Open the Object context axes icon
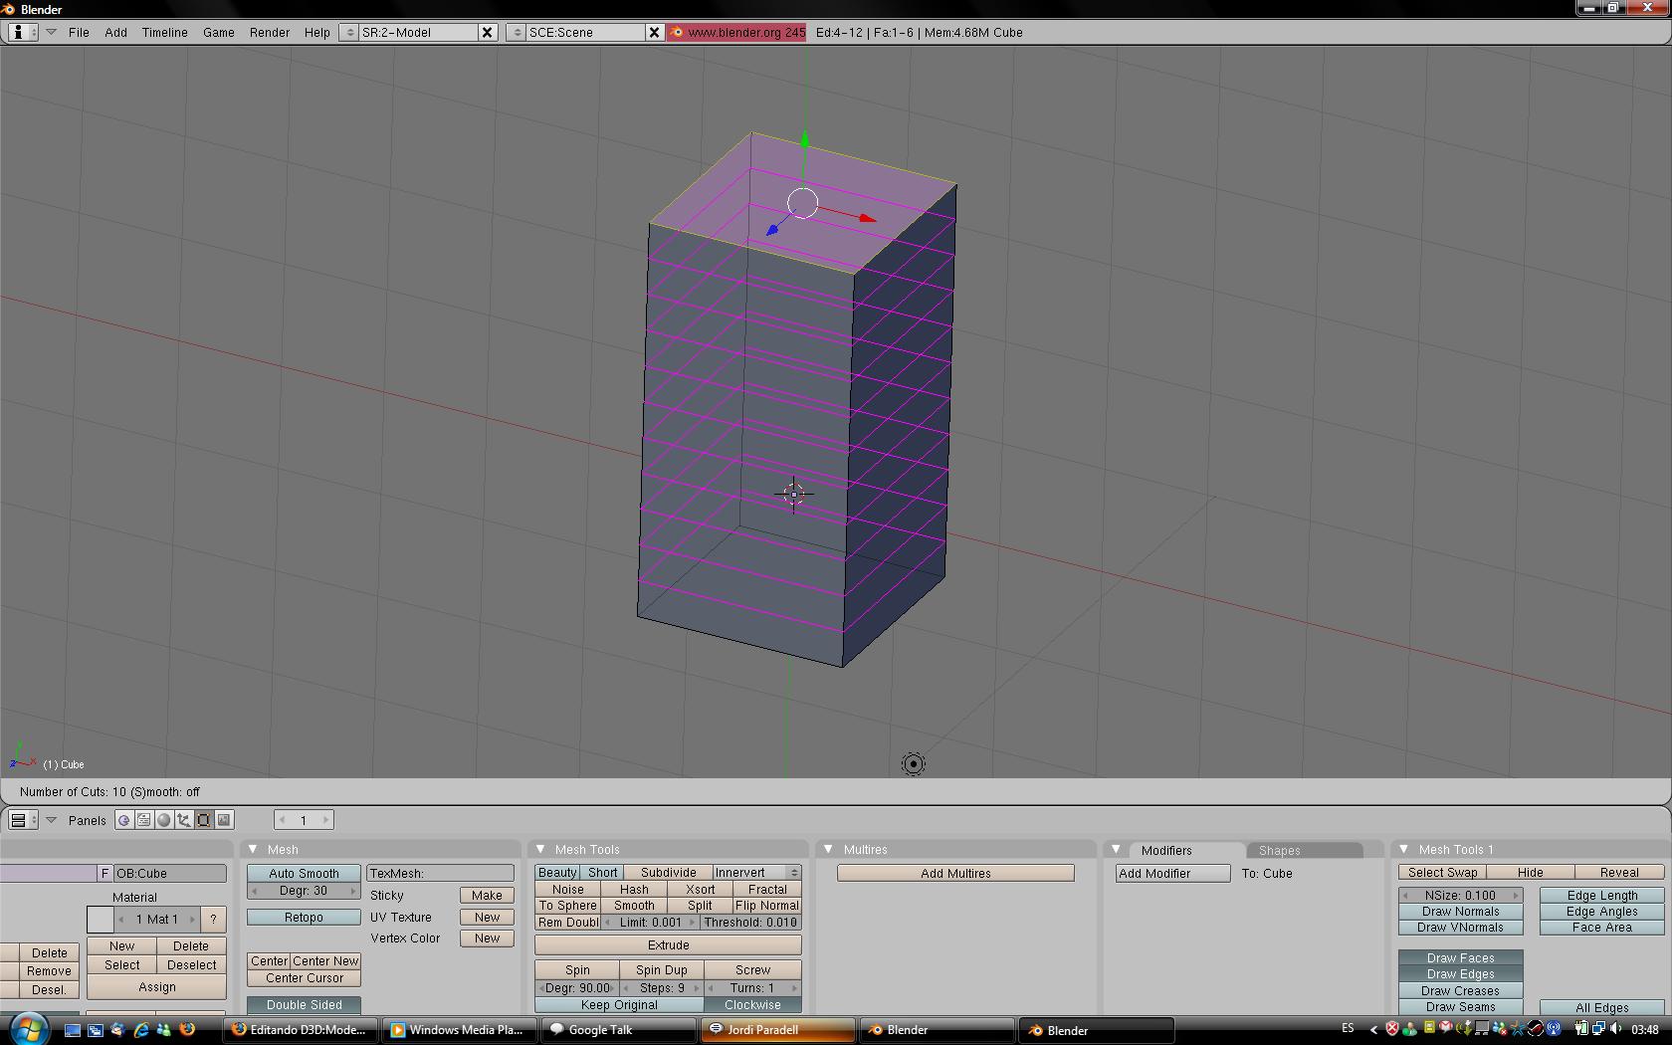 [x=184, y=820]
